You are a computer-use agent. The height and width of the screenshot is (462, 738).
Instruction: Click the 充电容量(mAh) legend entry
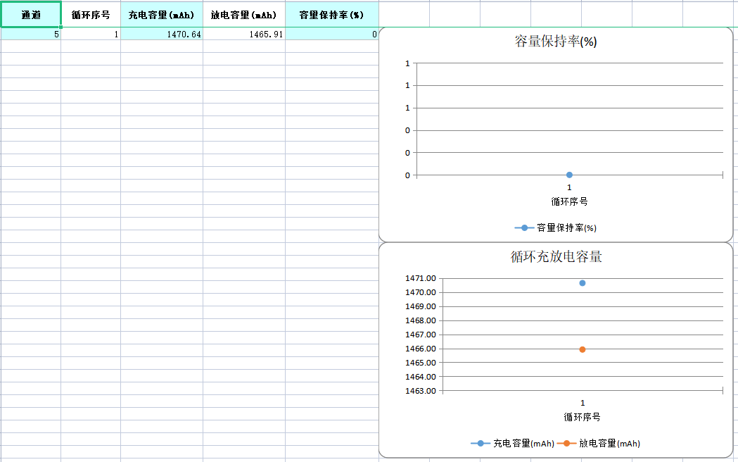pos(513,443)
